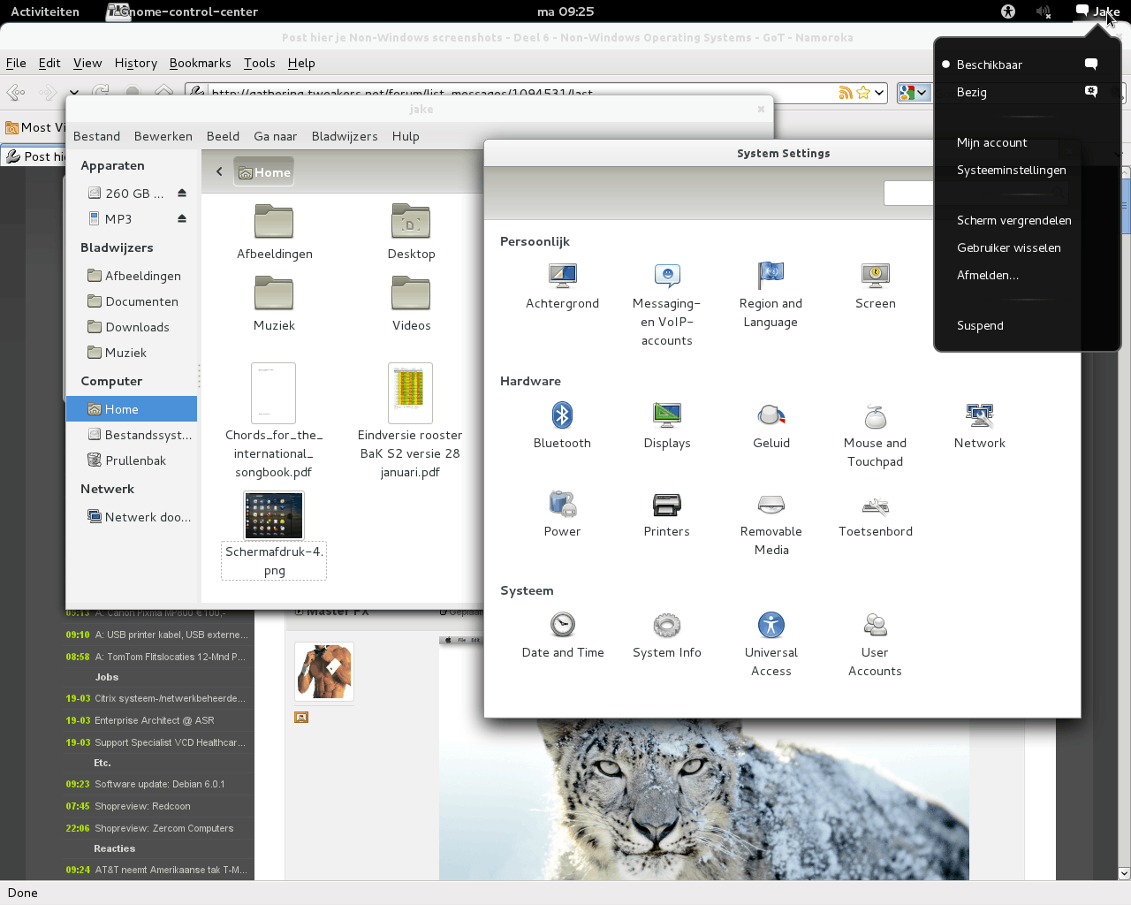Click the muted volume icon in top bar

(x=1044, y=11)
